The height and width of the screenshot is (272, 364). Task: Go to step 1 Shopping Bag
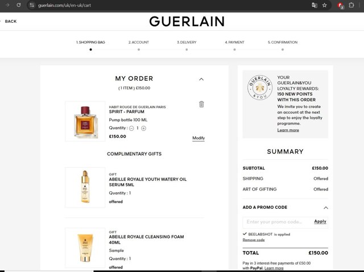click(90, 42)
